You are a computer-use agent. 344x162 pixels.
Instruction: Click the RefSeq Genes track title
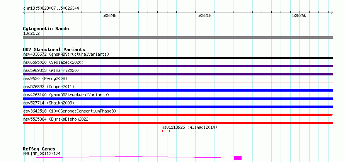point(39,149)
